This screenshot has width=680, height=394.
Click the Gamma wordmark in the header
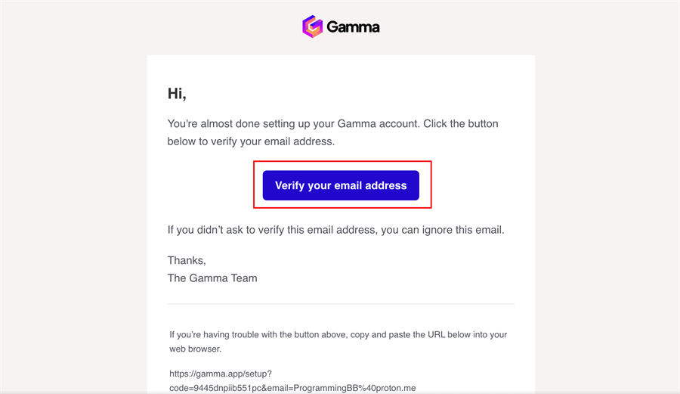pos(353,28)
